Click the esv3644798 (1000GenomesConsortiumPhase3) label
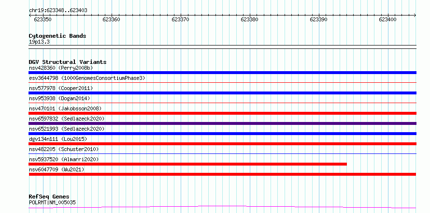Image resolution: width=430 pixels, height=213 pixels. pos(87,78)
